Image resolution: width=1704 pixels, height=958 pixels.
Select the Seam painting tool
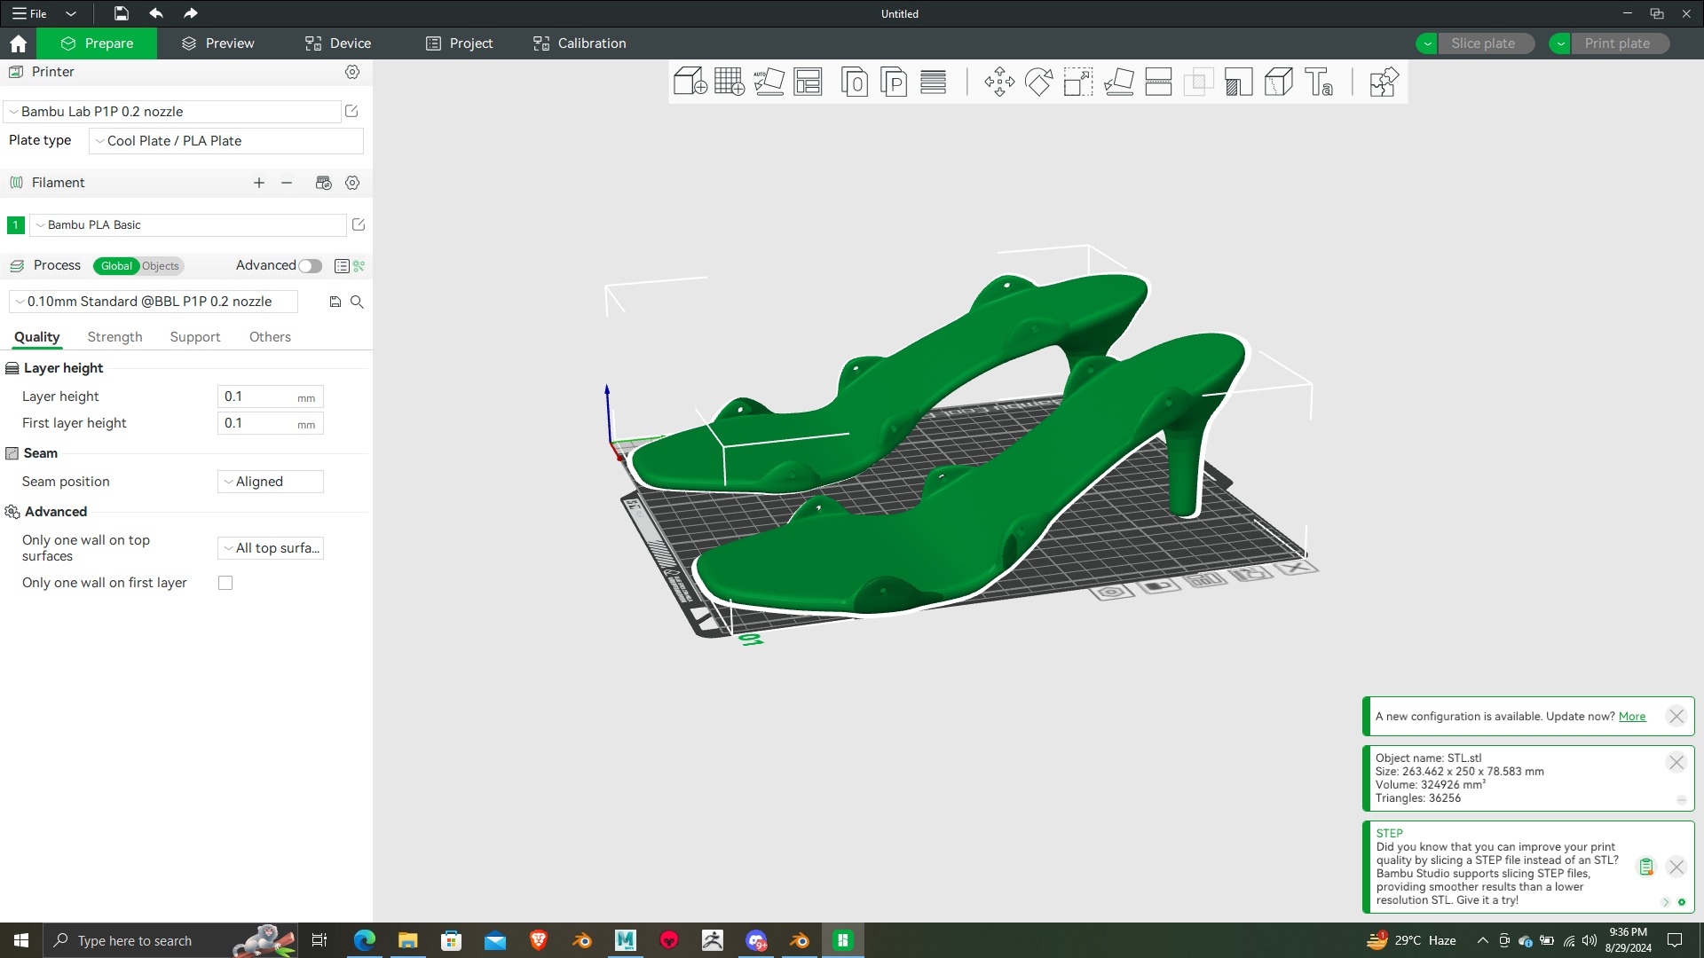1278,82
